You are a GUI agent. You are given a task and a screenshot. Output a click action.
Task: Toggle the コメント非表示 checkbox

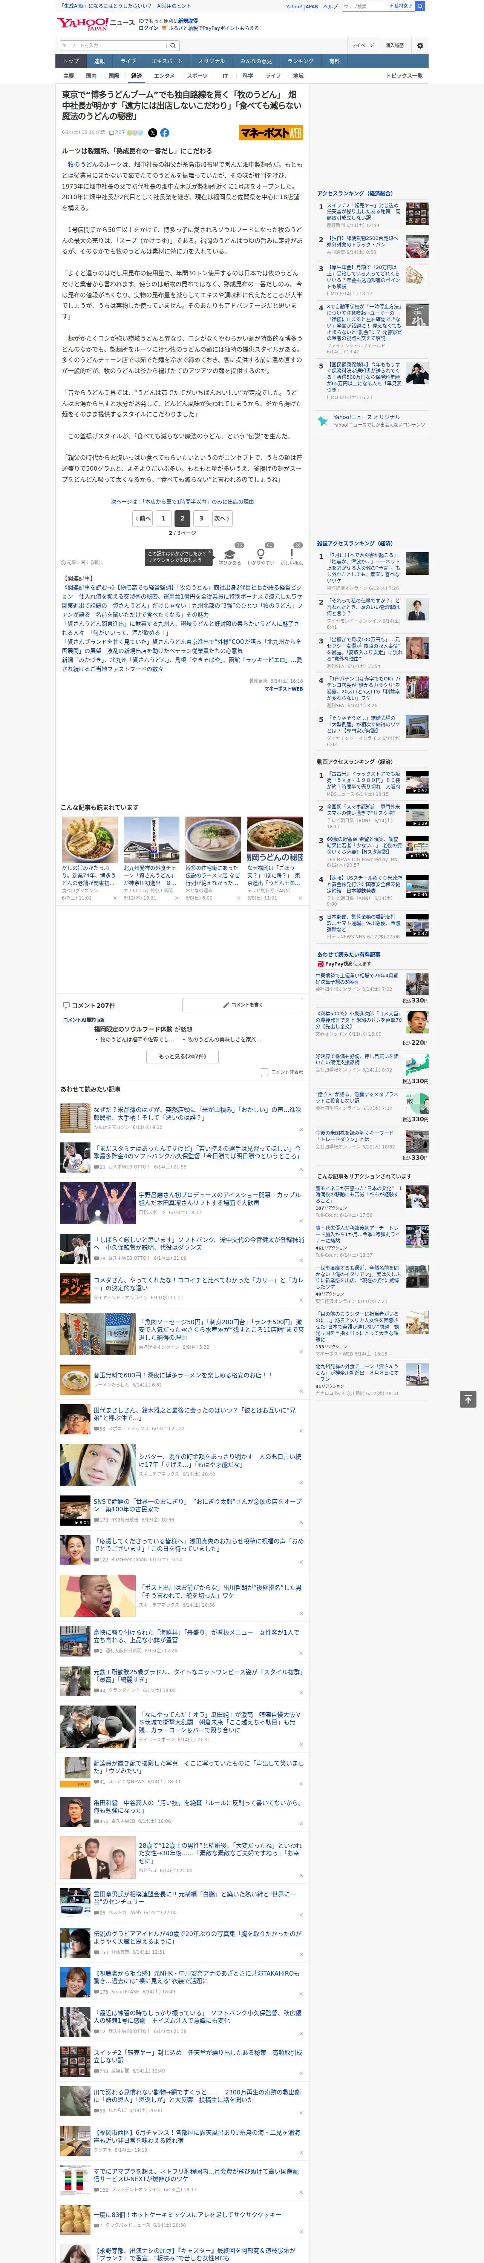[264, 1072]
